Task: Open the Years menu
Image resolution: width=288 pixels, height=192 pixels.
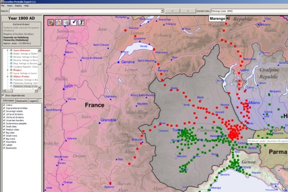Action: [x=10, y=6]
